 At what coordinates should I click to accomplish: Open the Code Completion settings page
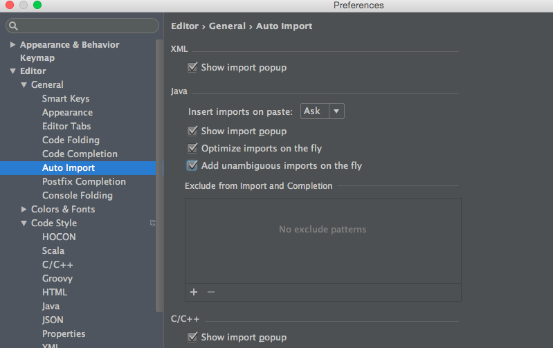pyautogui.click(x=80, y=154)
